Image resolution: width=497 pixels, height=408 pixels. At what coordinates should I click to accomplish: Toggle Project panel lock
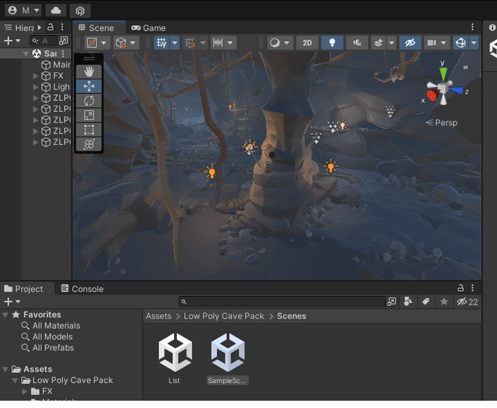pos(461,288)
